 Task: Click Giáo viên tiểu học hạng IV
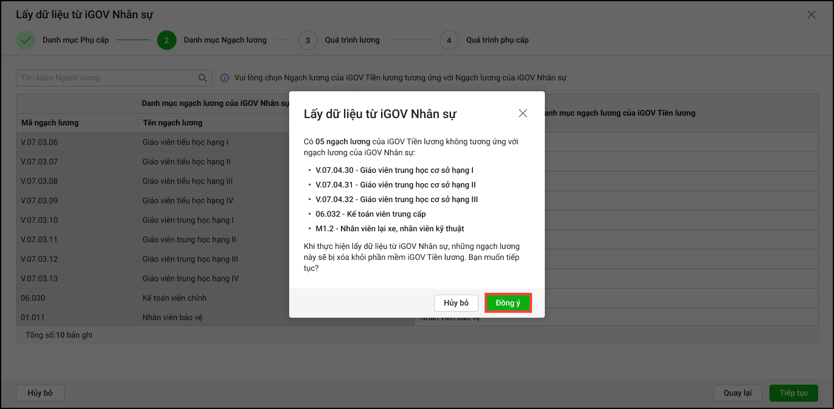[x=188, y=201]
